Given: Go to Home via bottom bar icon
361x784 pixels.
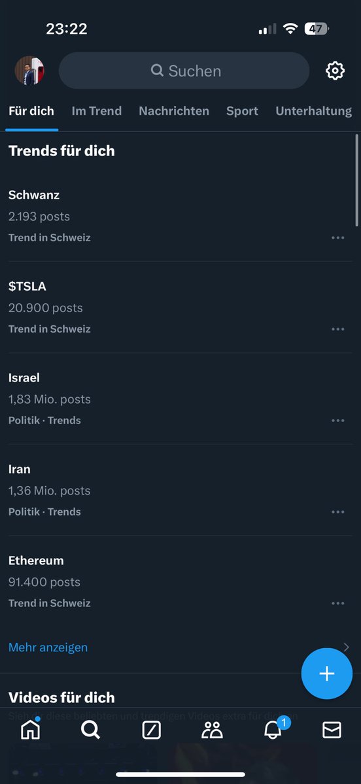Looking at the screenshot, I should 30,729.
